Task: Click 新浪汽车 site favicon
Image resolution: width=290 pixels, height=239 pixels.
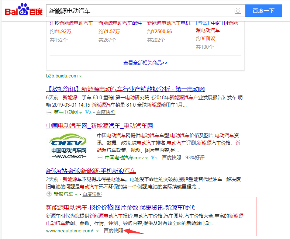Action: tap(49, 194)
